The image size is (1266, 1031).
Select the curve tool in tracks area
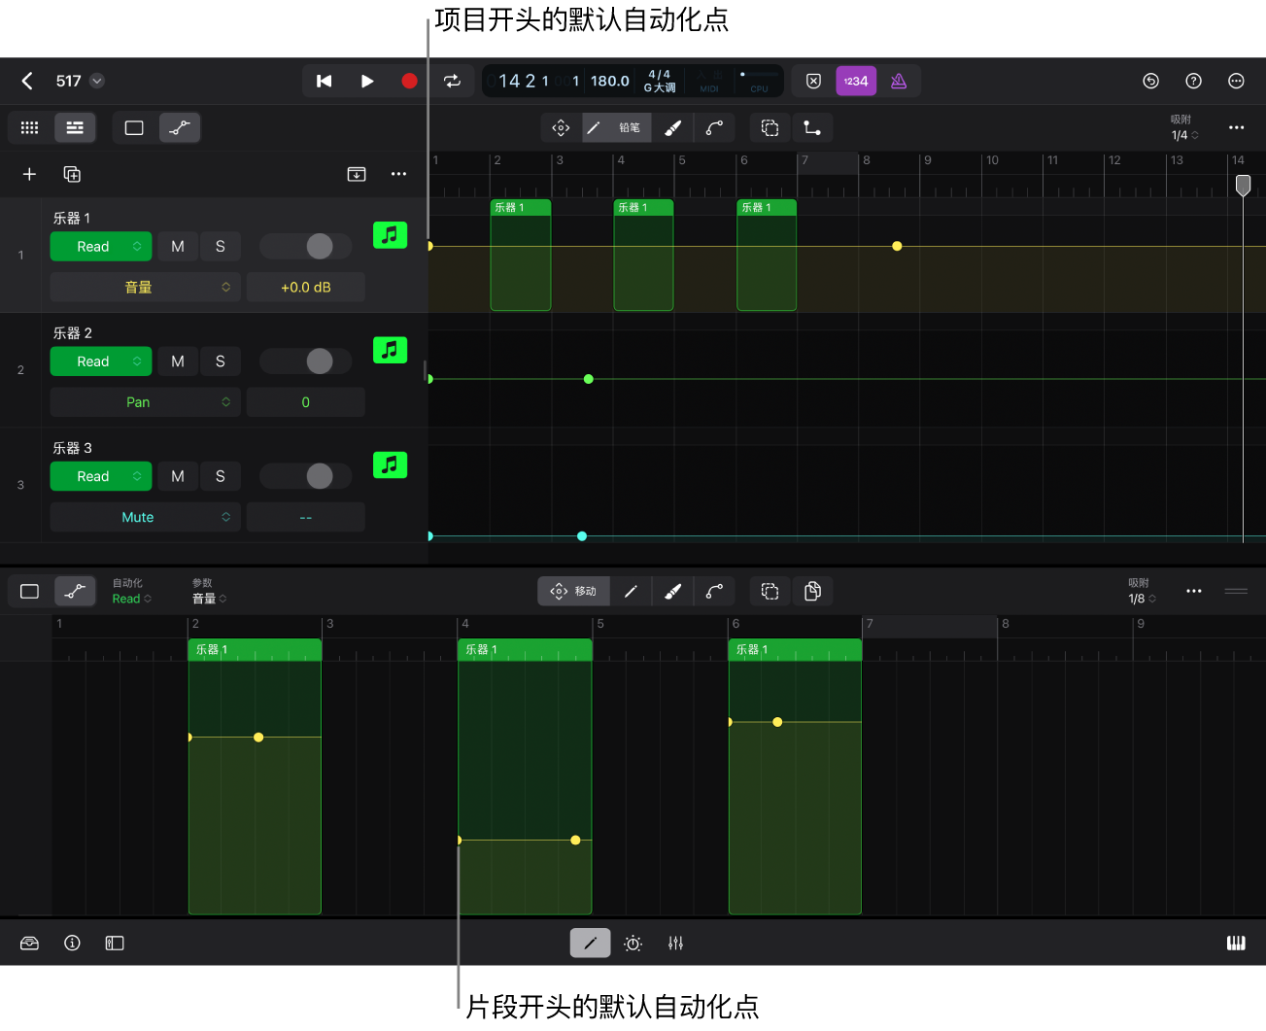[x=714, y=127]
